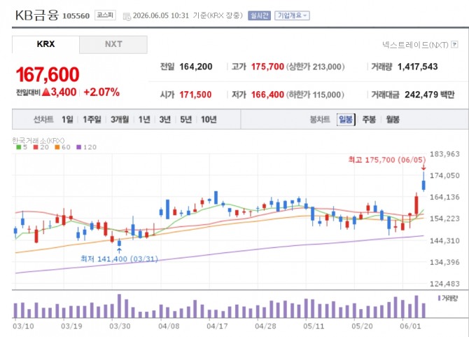Click the low price value 166,400
The image size is (469, 337).
[x=267, y=95]
